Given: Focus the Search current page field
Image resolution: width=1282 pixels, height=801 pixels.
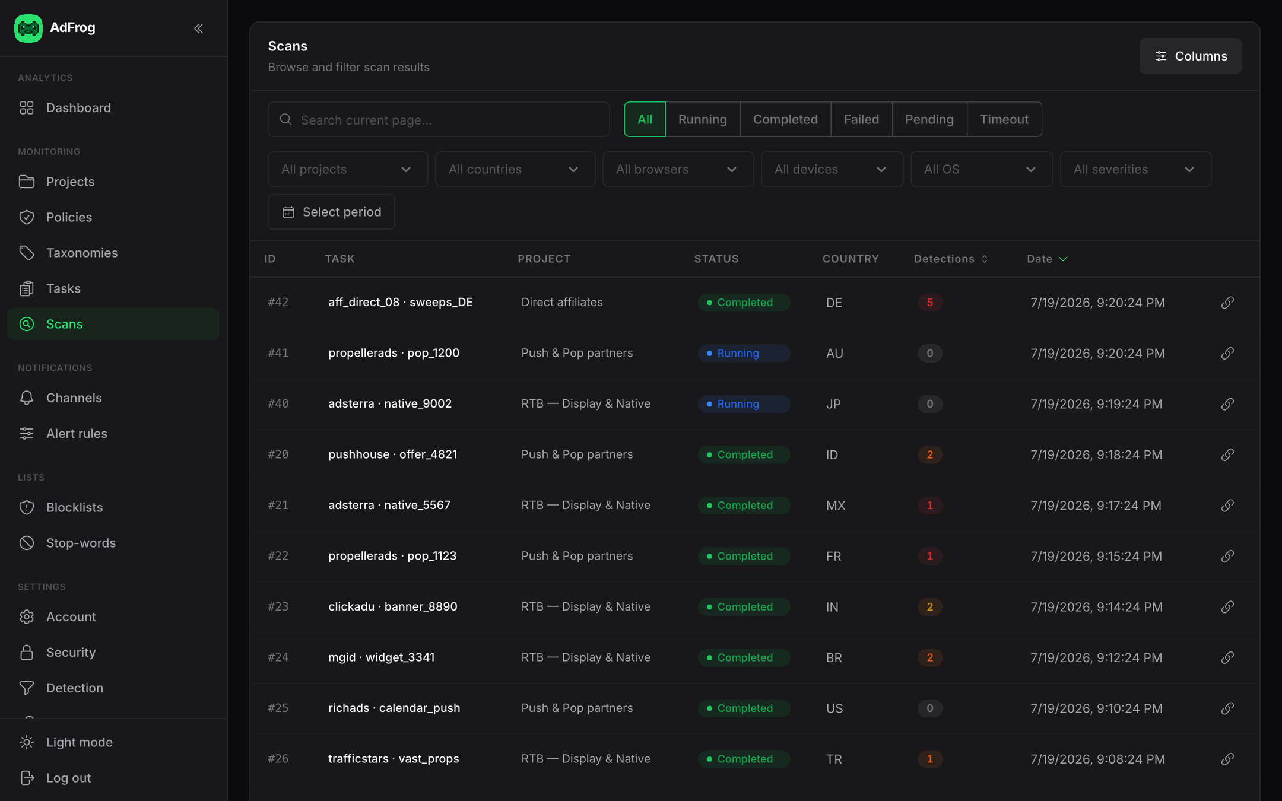Looking at the screenshot, I should click(439, 119).
